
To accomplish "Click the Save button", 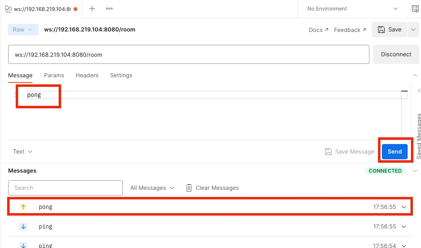I will [389, 30].
